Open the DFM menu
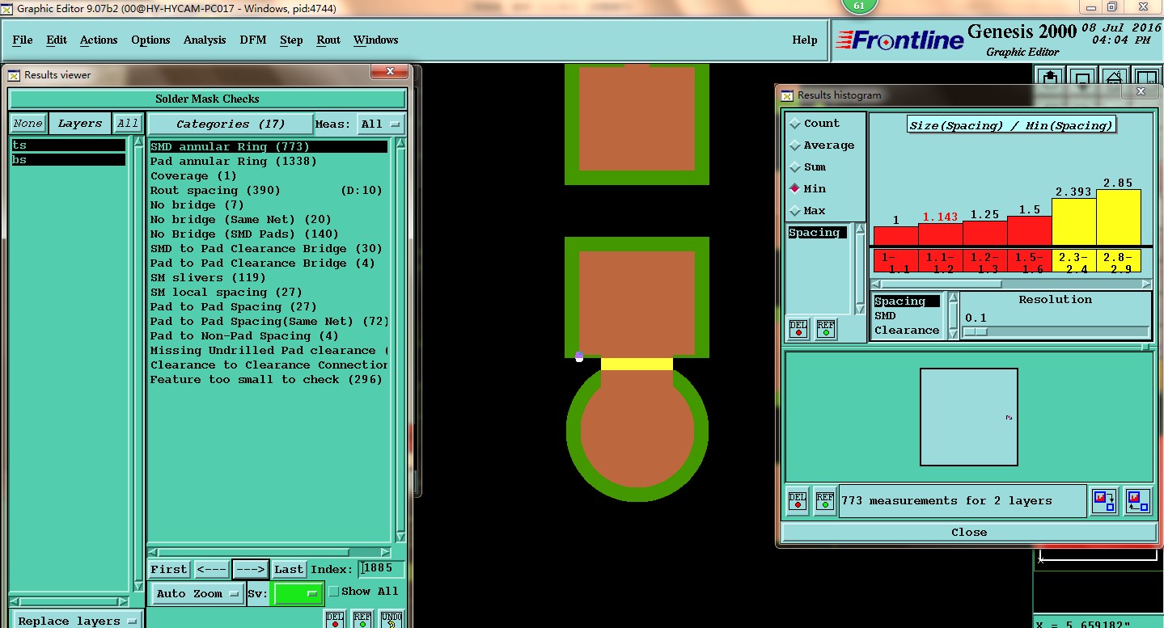1164x628 pixels. 252,40
